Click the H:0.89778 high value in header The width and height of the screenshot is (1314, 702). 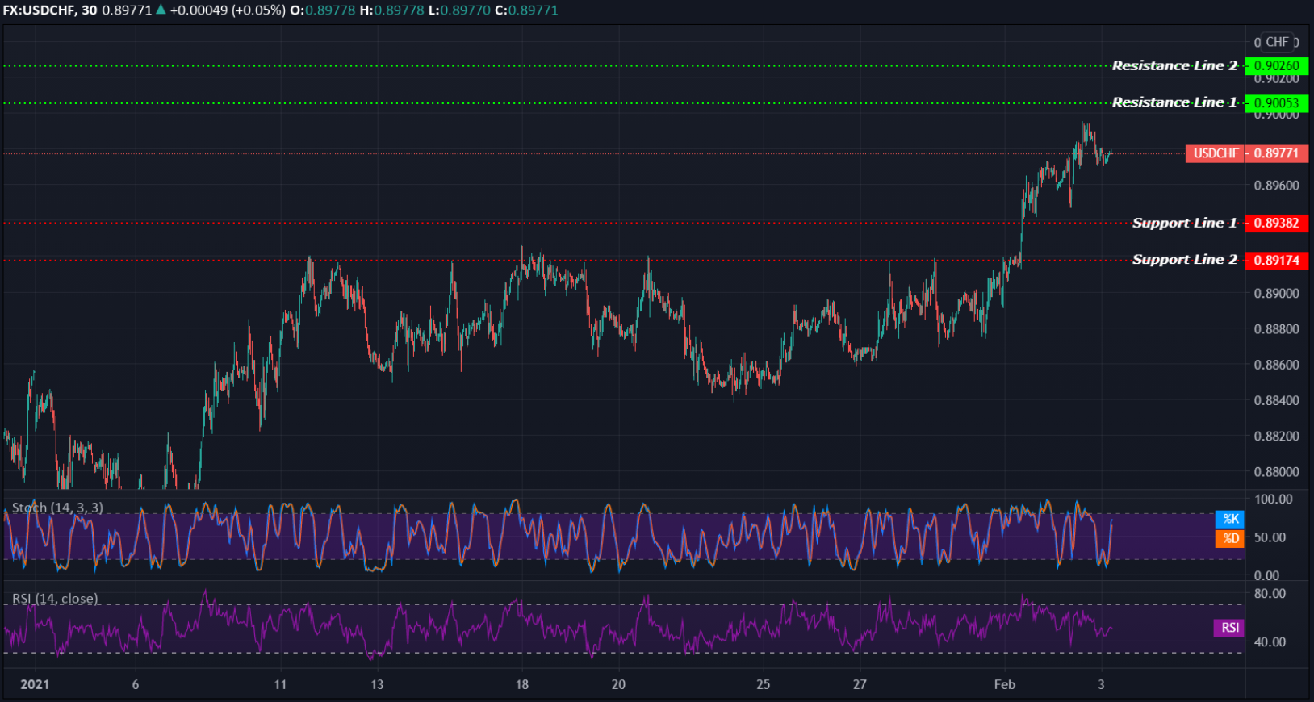coord(391,10)
